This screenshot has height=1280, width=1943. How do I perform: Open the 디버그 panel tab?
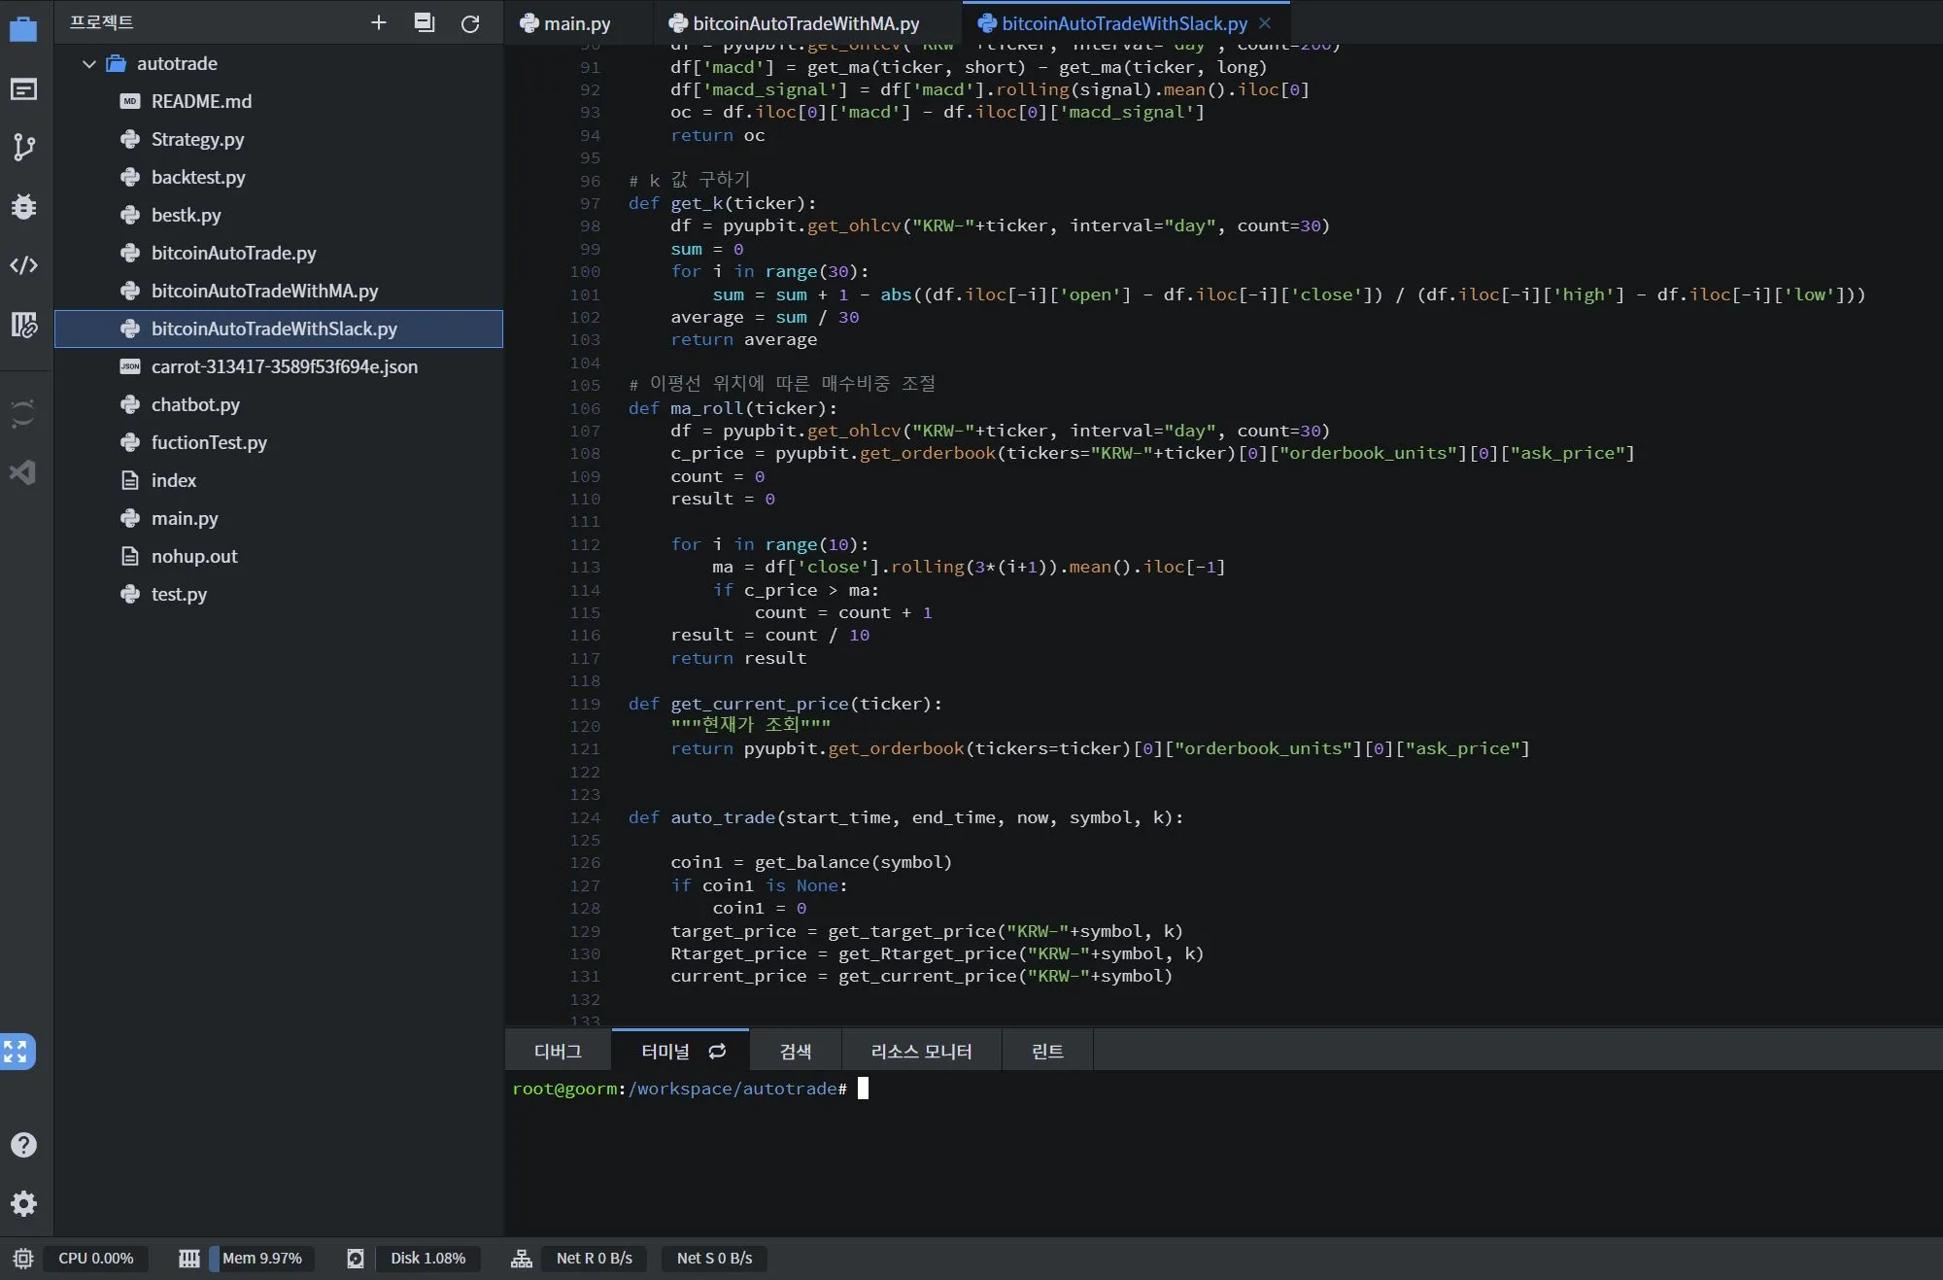pyautogui.click(x=558, y=1051)
